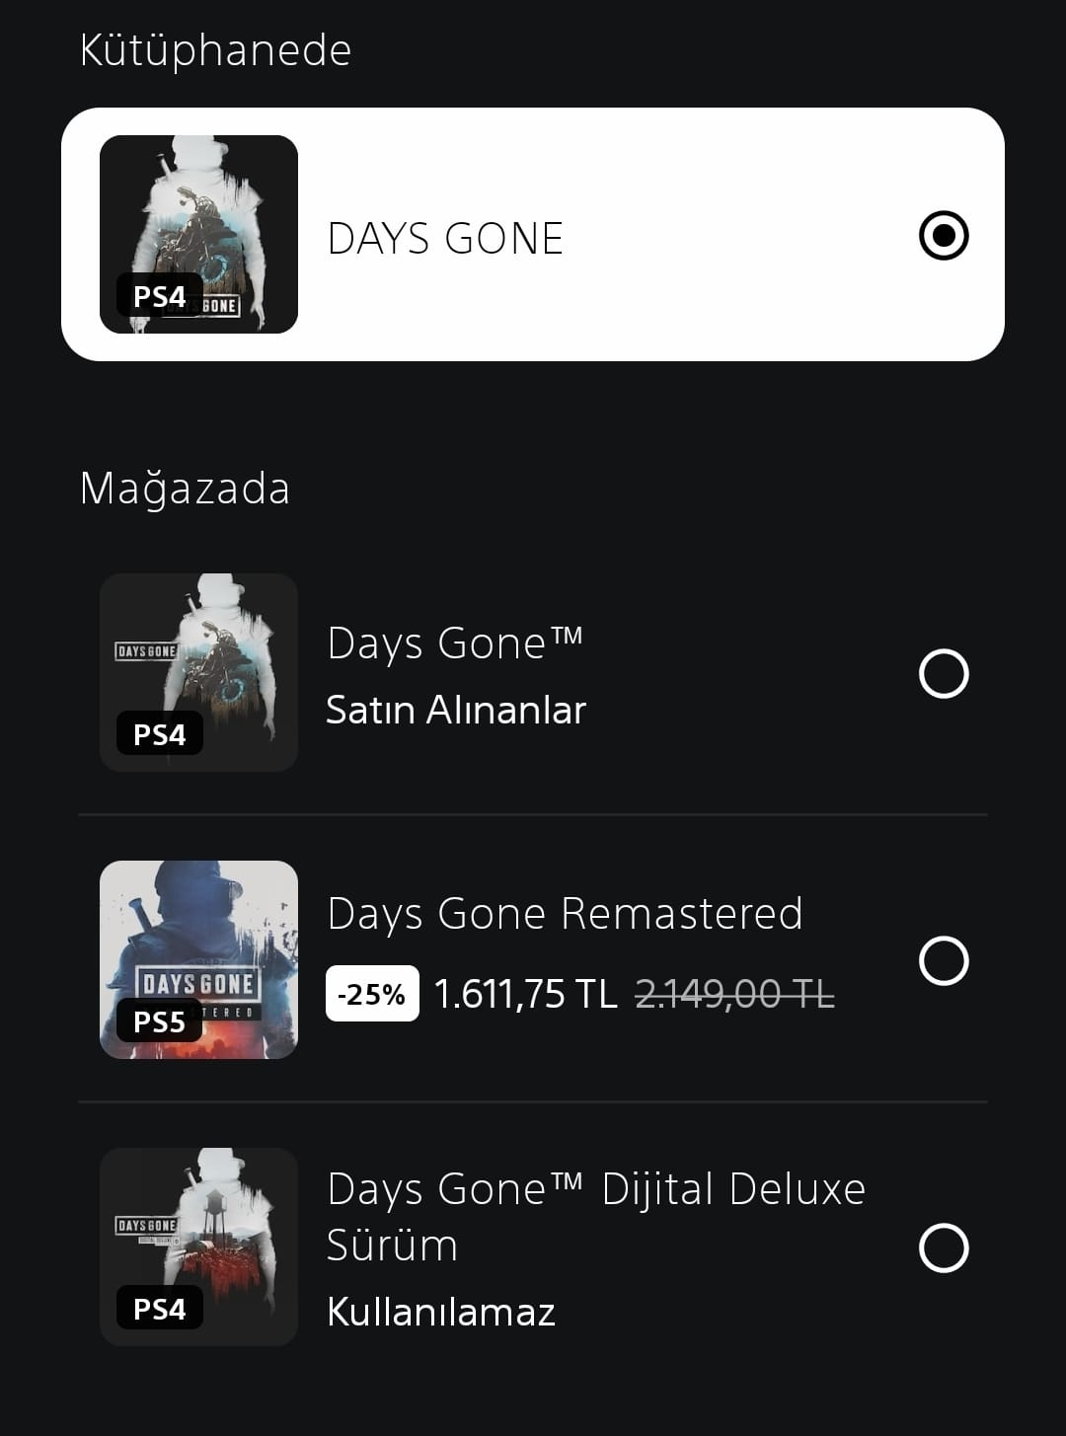Select the DAYS GONE library radio button
This screenshot has width=1066, height=1436.
click(x=943, y=236)
